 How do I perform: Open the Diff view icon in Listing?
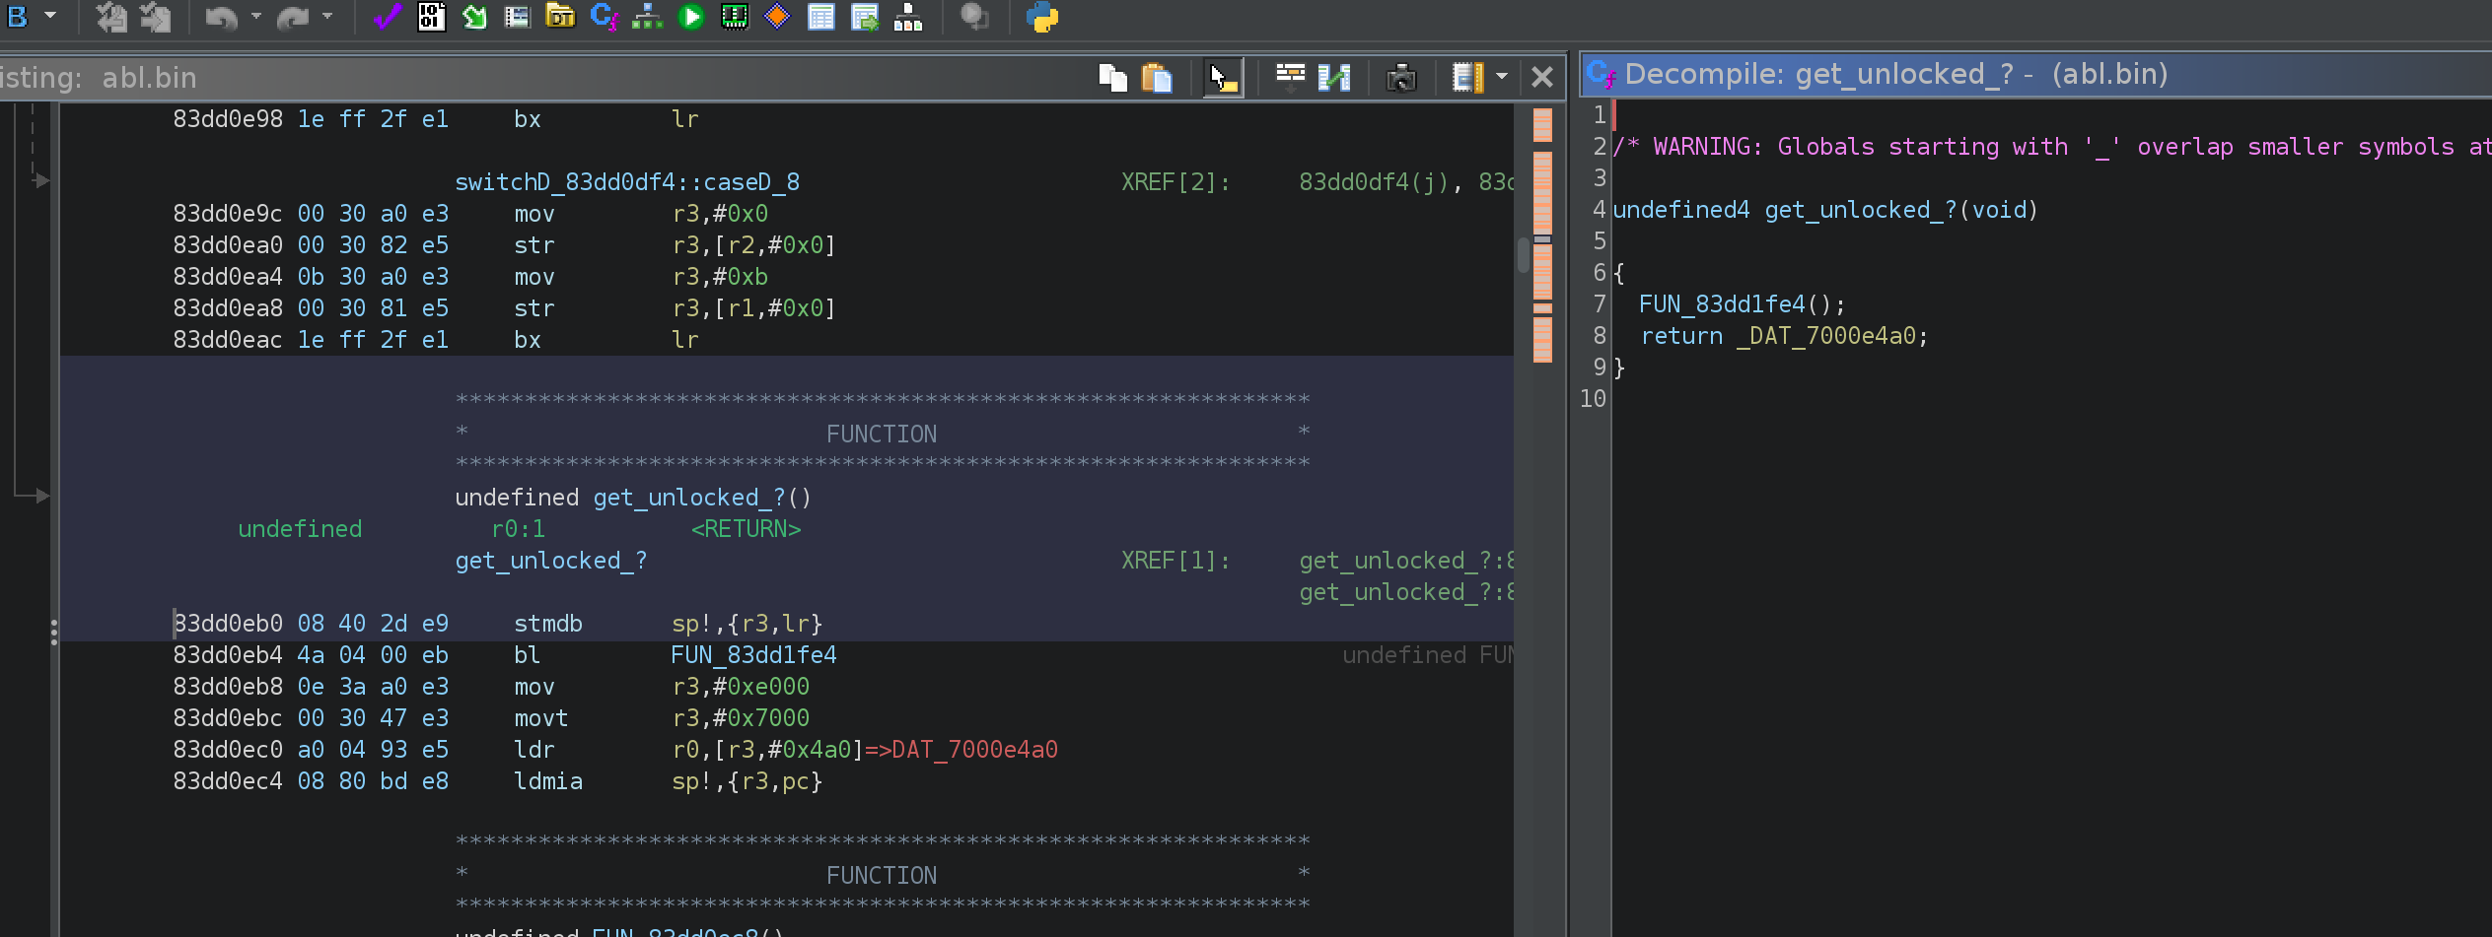[x=1334, y=77]
